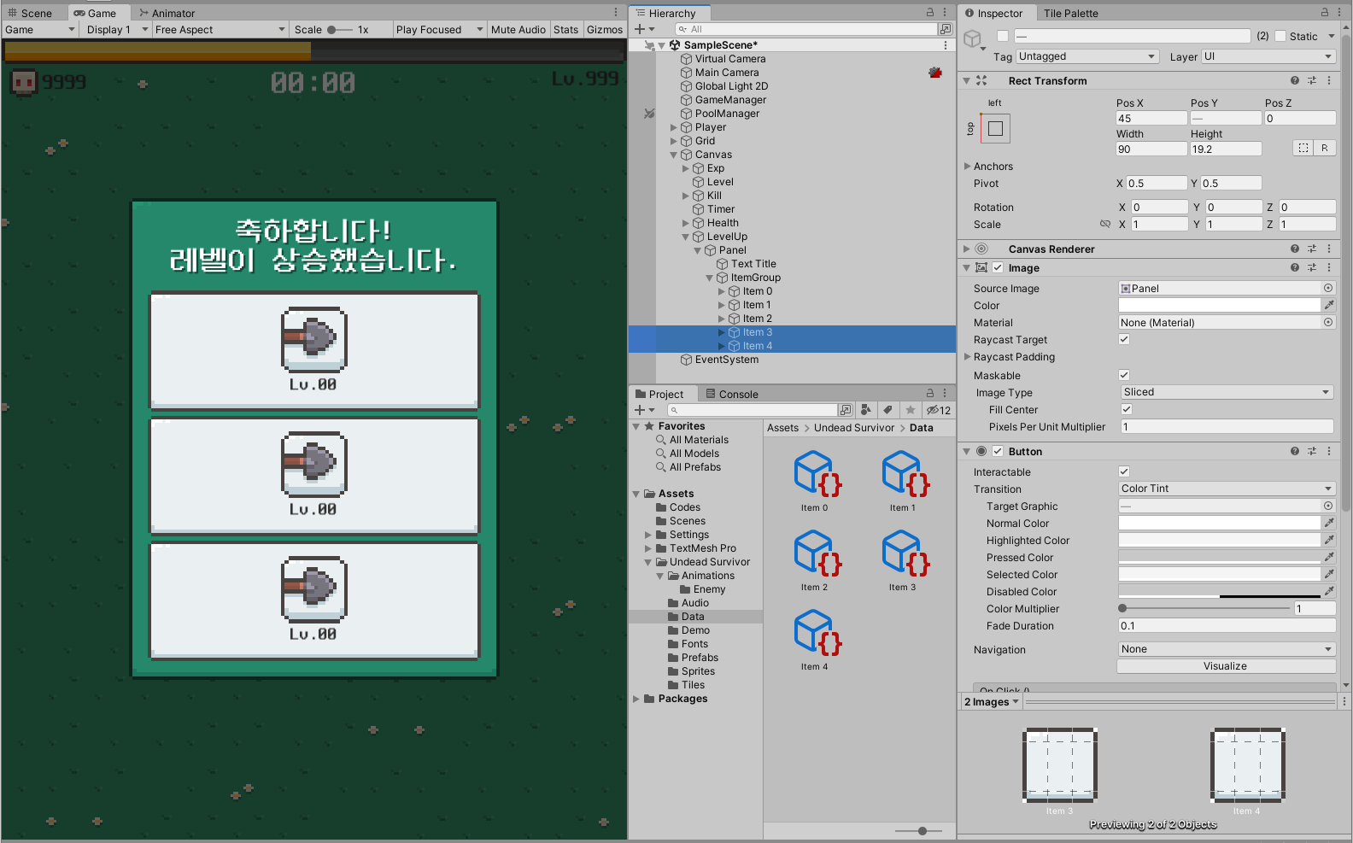Click the favorite star icon in Project toolbar
Viewport: 1353px width, 843px height.
[x=911, y=410]
